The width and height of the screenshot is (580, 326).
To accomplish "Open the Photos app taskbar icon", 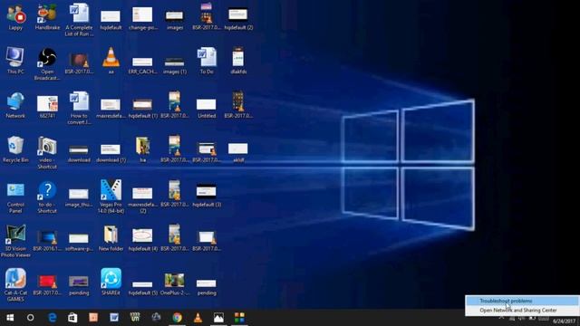I will [x=218, y=318].
